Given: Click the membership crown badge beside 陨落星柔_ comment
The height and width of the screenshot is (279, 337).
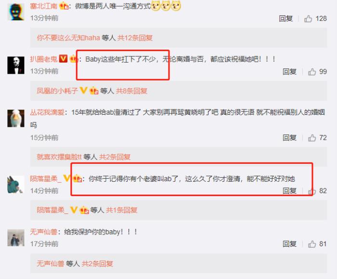Looking at the screenshot, I should (x=78, y=178).
